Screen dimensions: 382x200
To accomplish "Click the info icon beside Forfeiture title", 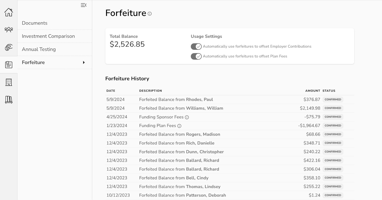I will point(150,14).
